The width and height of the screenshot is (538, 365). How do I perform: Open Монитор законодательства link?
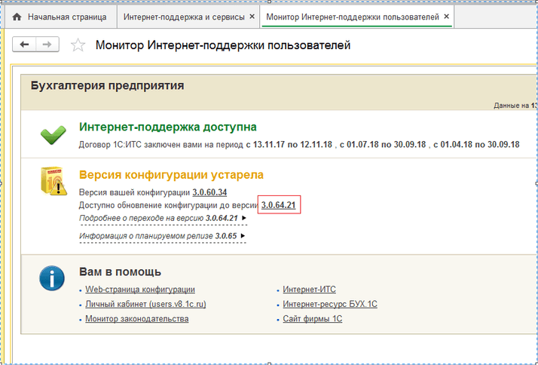click(137, 319)
